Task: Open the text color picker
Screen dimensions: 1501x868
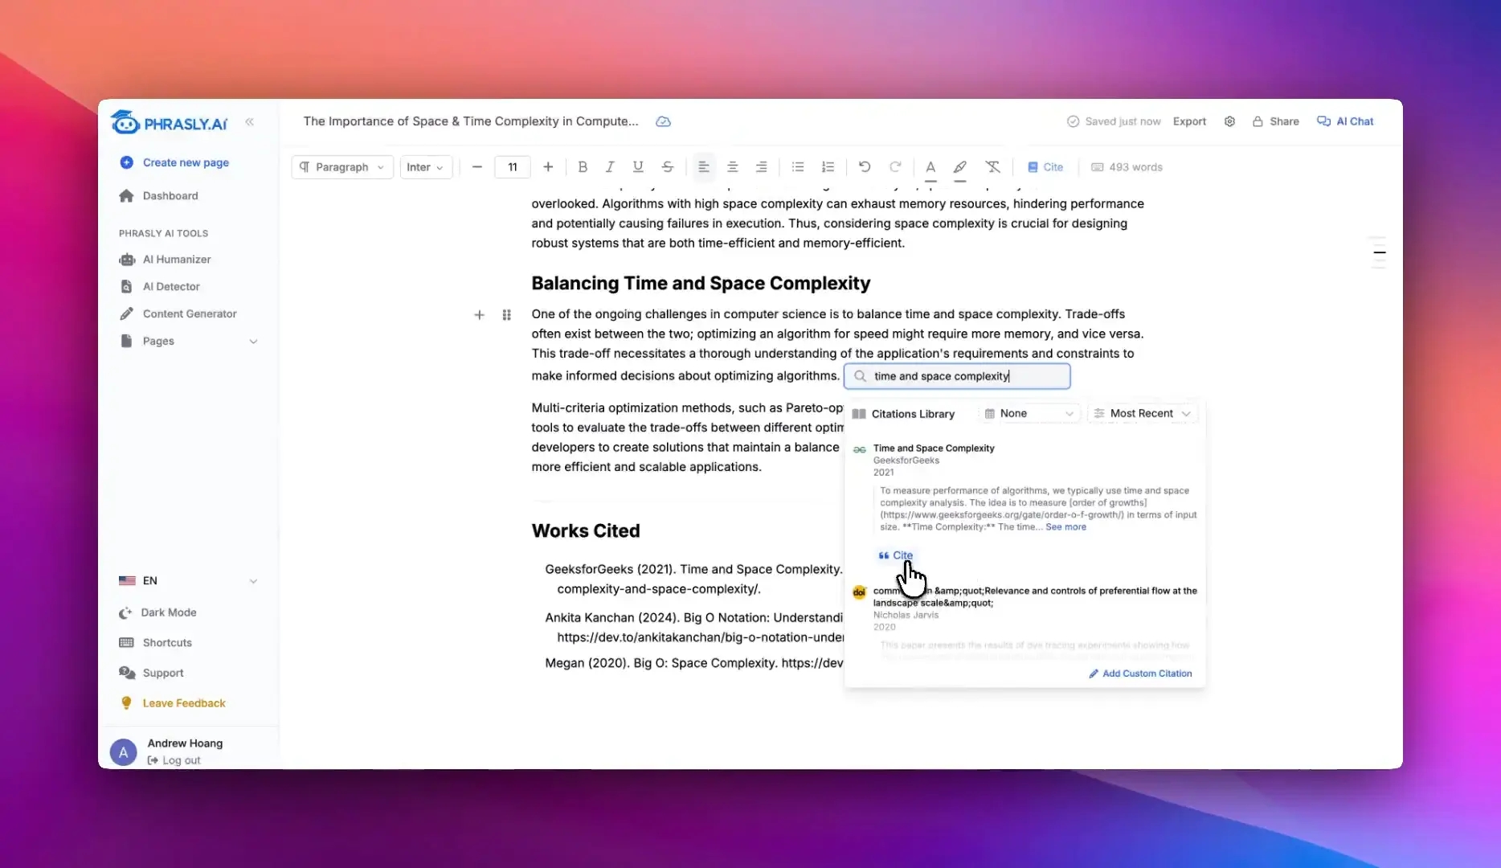Action: click(930, 168)
